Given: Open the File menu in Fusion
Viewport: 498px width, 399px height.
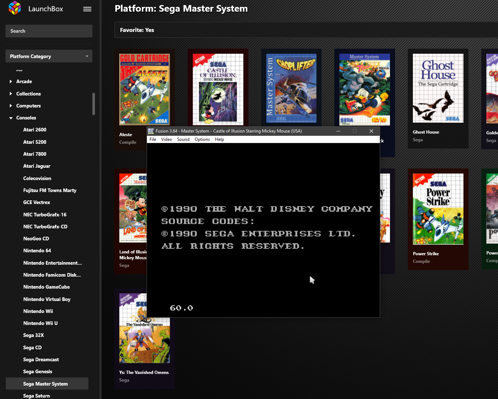Looking at the screenshot, I should coord(153,139).
